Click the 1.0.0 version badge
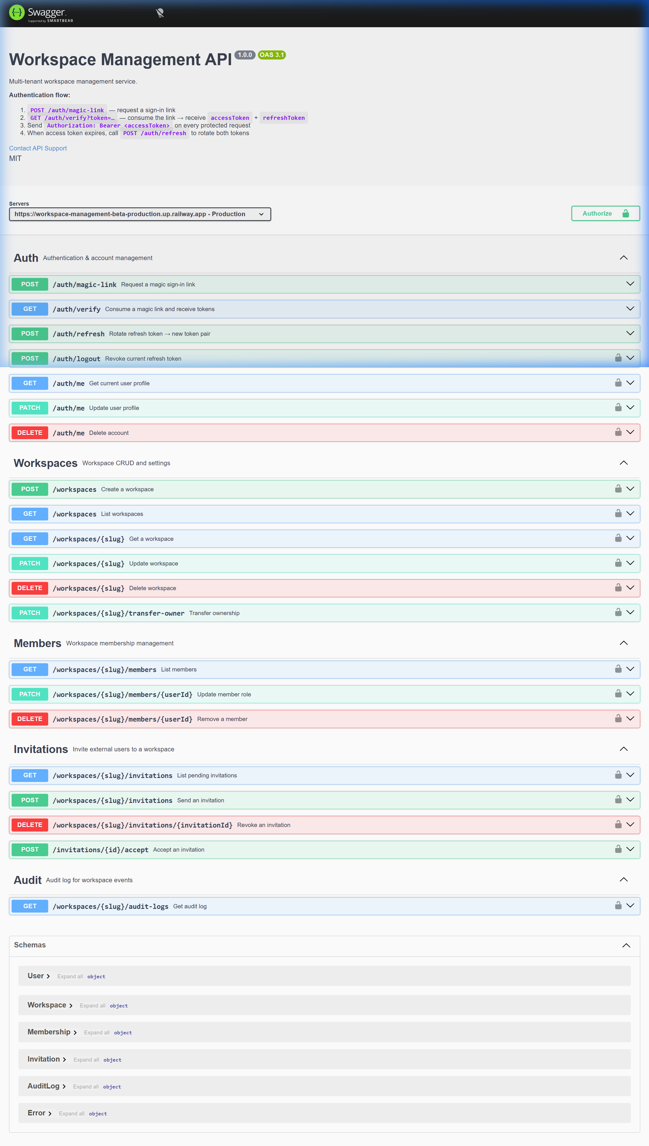Image resolution: width=649 pixels, height=1146 pixels. pyautogui.click(x=245, y=55)
